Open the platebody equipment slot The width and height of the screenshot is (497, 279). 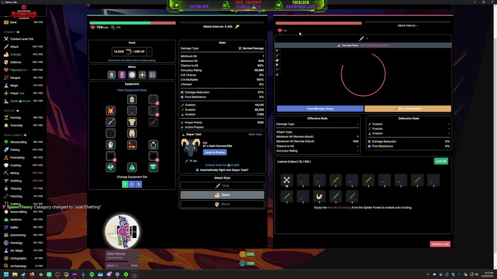(132, 122)
